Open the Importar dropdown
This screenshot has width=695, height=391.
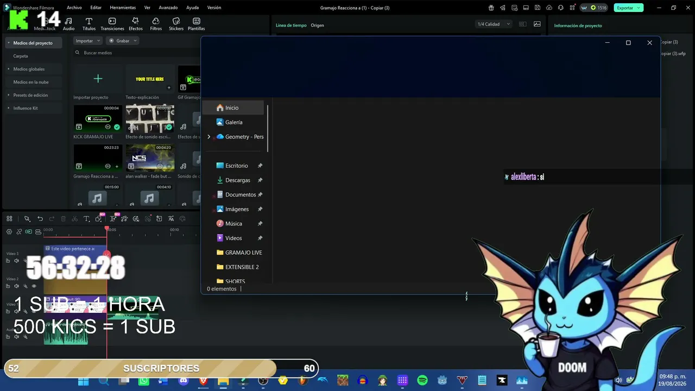tap(87, 41)
